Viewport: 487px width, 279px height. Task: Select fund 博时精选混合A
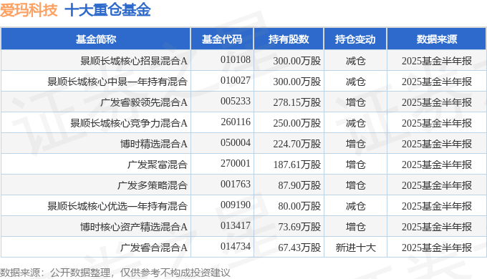154,144
